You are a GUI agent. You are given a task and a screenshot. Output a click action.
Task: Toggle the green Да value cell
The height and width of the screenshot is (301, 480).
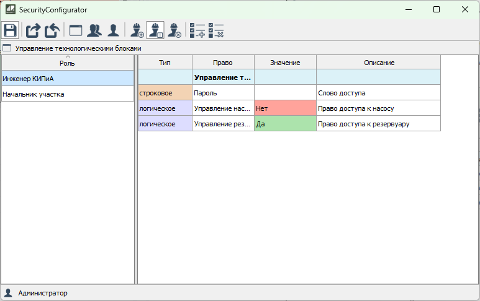285,124
